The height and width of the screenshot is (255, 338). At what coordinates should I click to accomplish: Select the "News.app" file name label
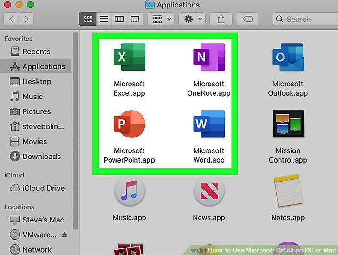[x=209, y=218]
